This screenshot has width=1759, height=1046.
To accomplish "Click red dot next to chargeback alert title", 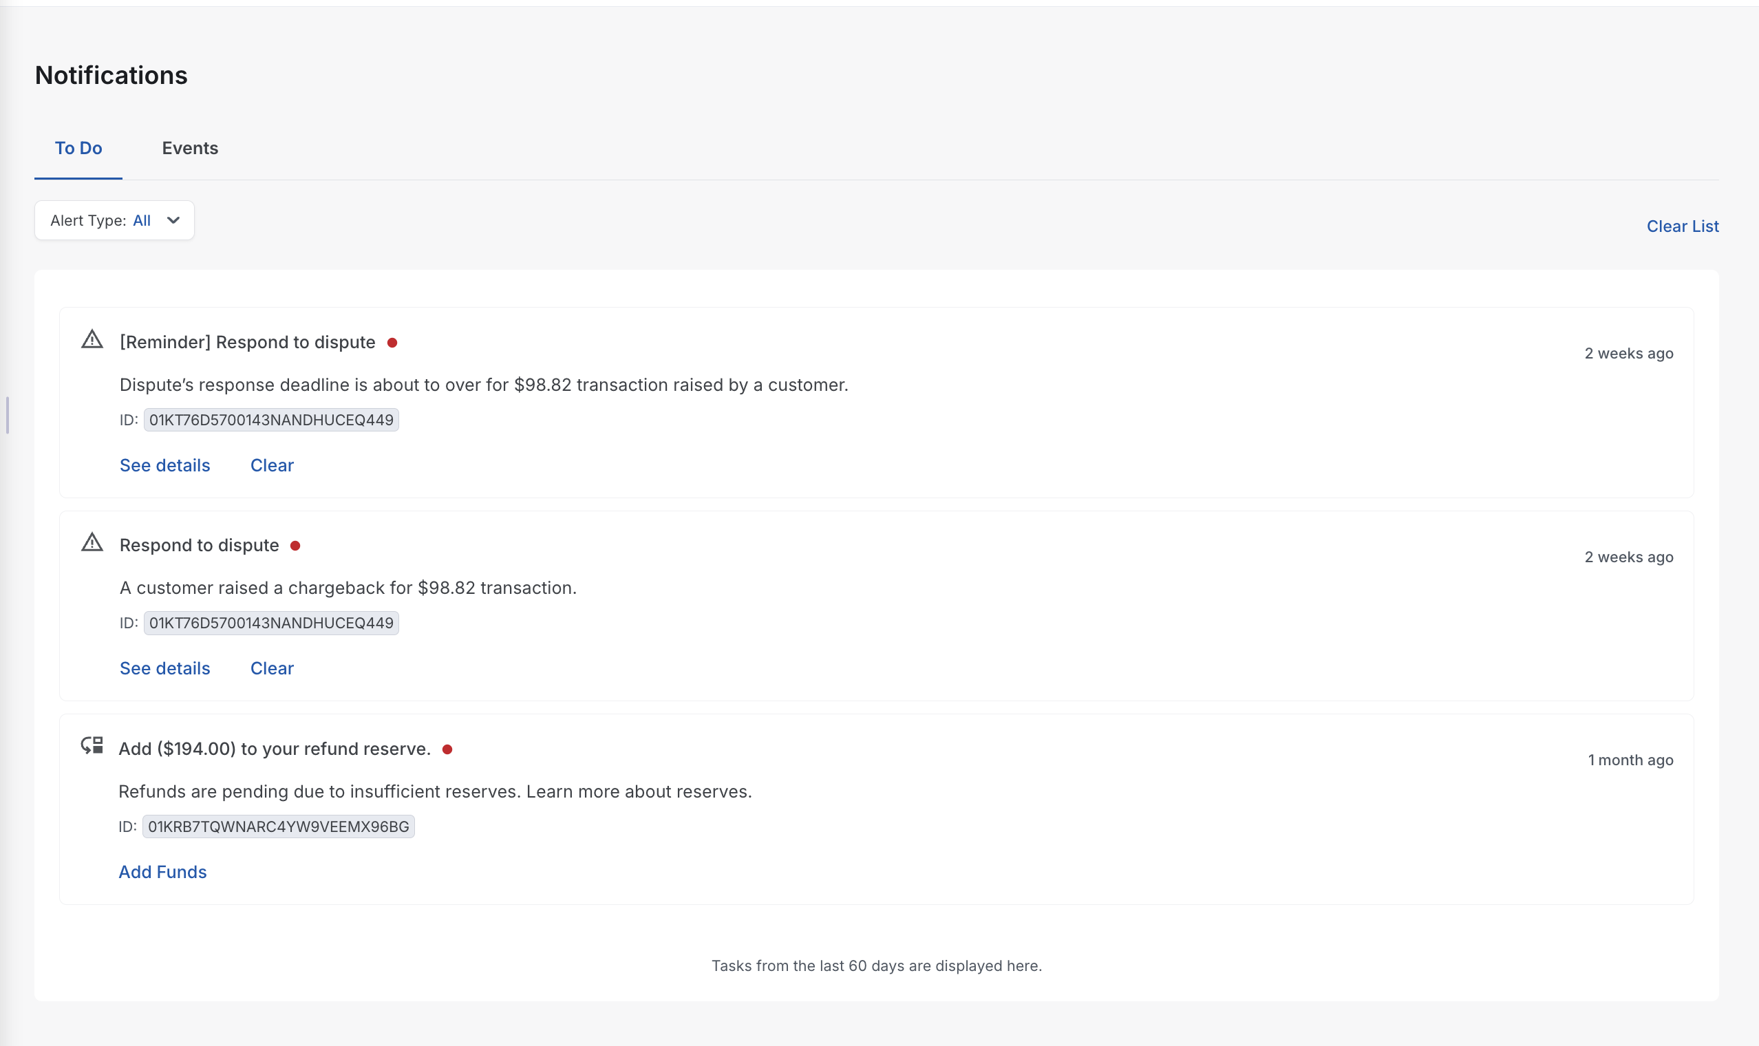I will [295, 546].
